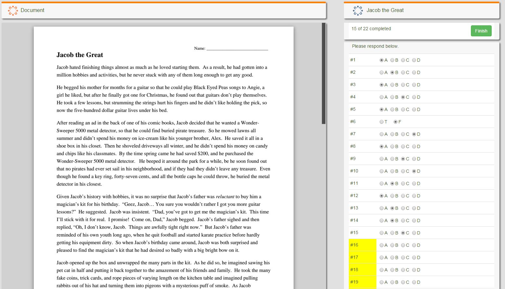Screen dimensions: 505x289
Task: Select answer C for question #13
Action: pyautogui.click(x=403, y=208)
